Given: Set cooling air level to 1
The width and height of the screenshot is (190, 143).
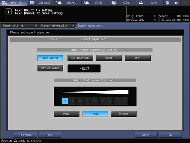Looking at the screenshot, I should click(x=72, y=101).
